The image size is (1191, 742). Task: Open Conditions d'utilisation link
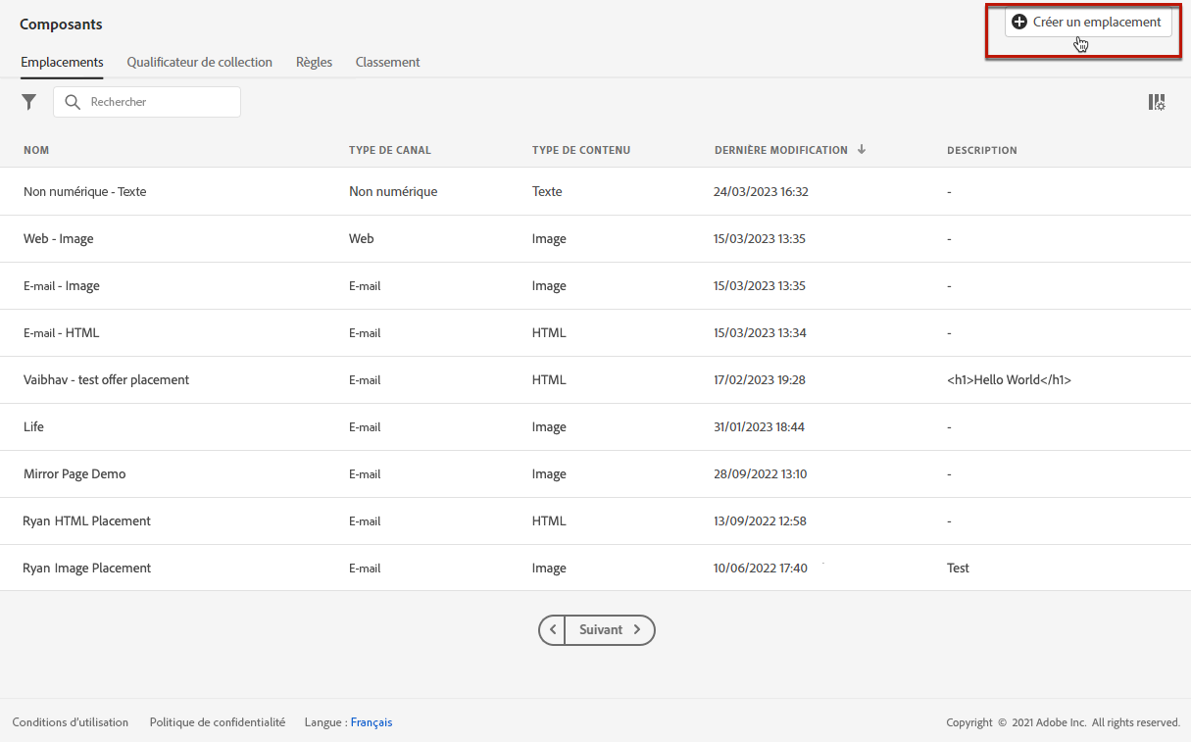click(71, 722)
